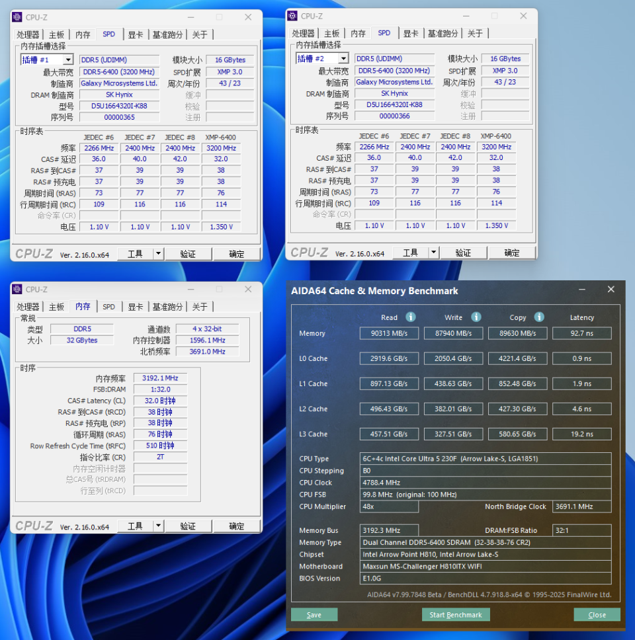Image resolution: width=635 pixels, height=640 pixels.
Task: Open 显卡 tab in memory CPU-Z window
Action: tap(136, 307)
